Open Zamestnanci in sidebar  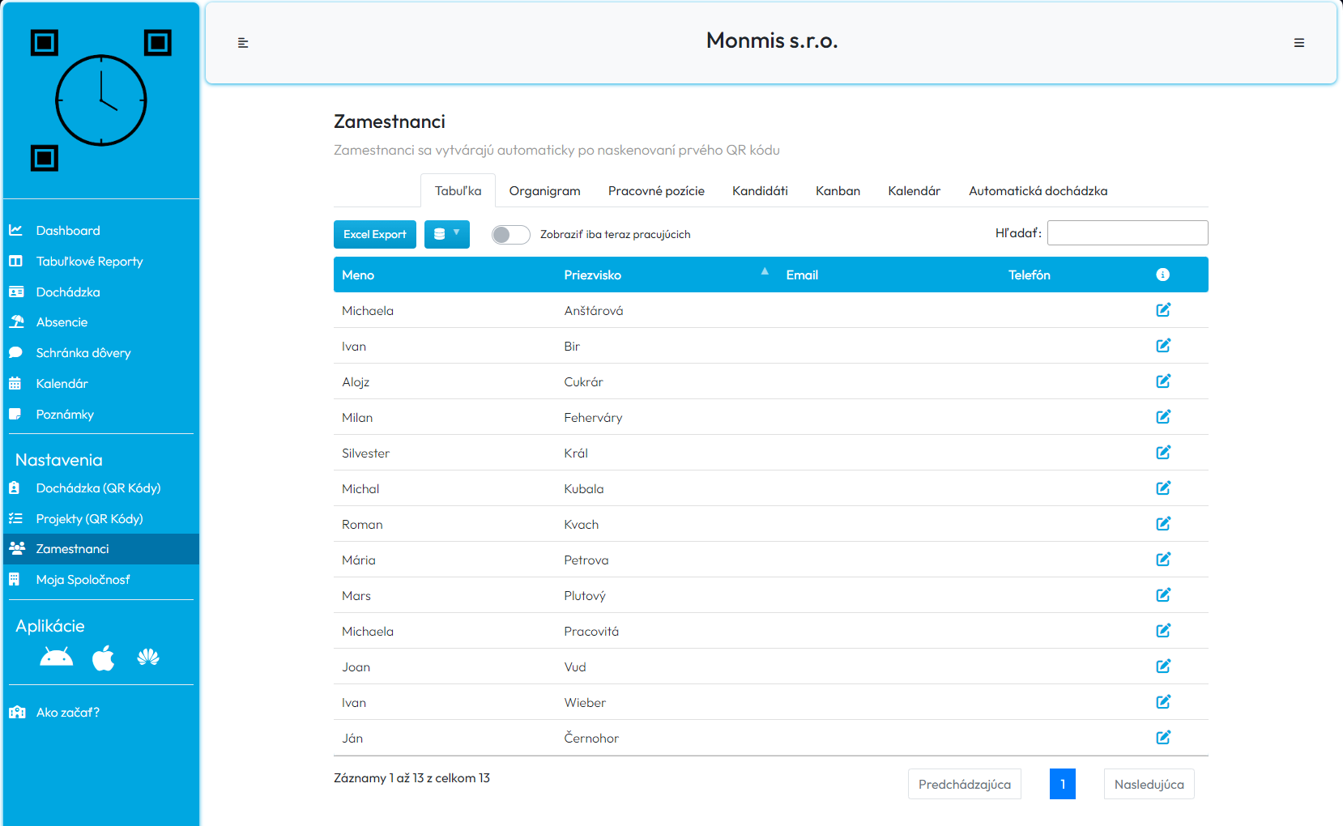click(101, 549)
